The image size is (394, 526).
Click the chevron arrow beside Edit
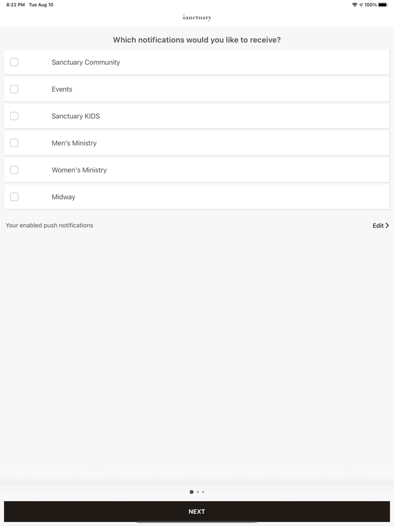(387, 225)
